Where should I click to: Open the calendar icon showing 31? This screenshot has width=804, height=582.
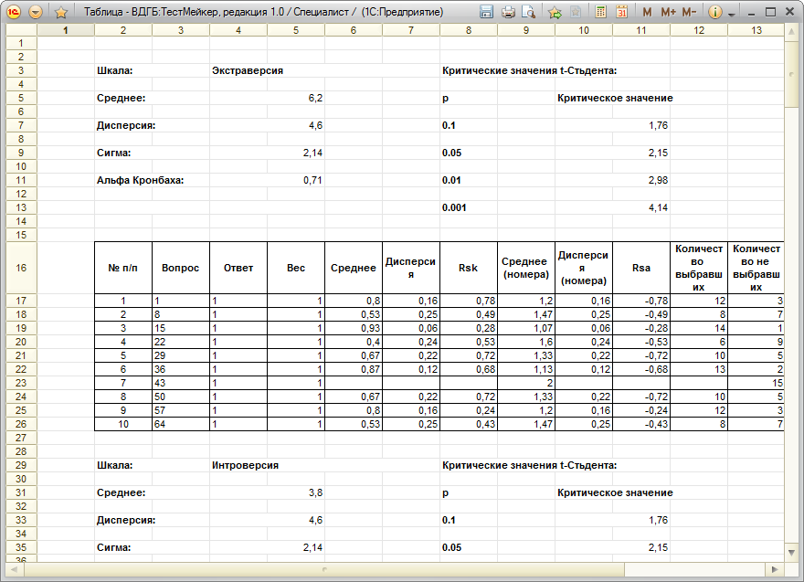[621, 12]
